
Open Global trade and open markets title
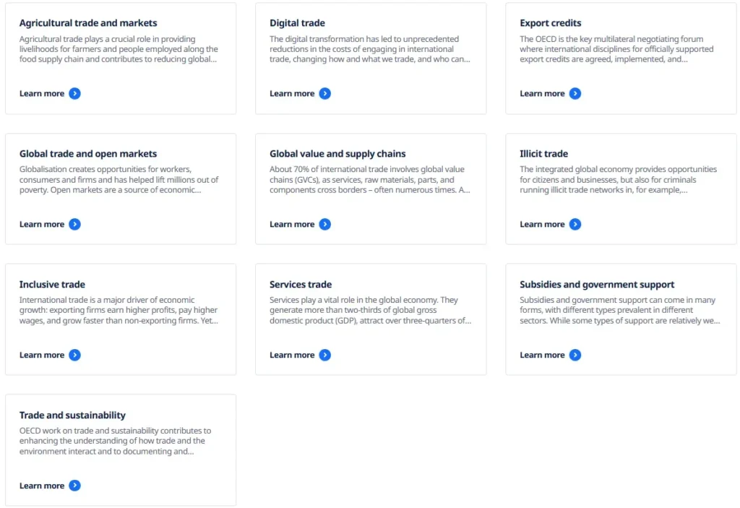pos(88,154)
